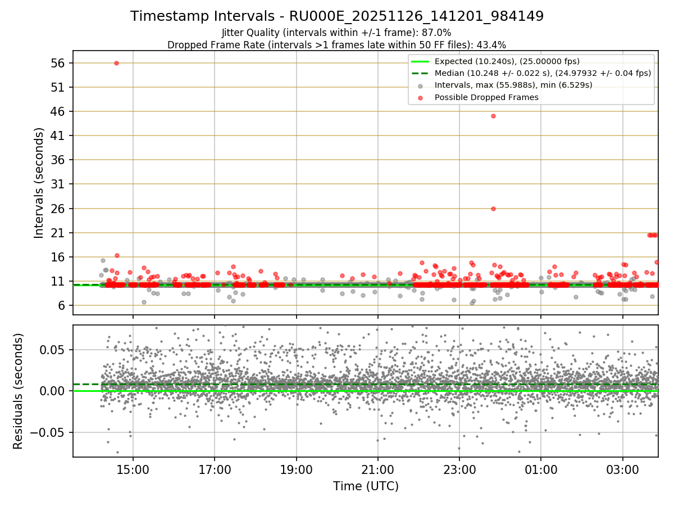Image resolution: width=674 pixels, height=506 pixels.
Task: Click the '21:00' x-axis tick label
Action: [378, 469]
